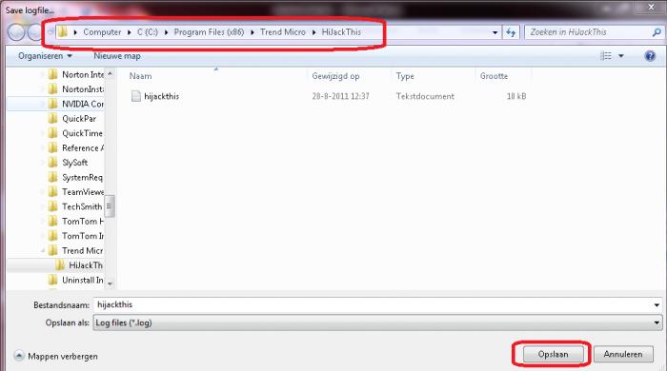This screenshot has width=667, height=371.
Task: Click the change view icon
Action: click(x=606, y=55)
